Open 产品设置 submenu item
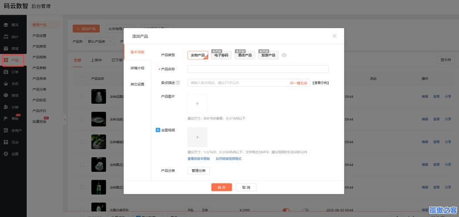 coord(40,36)
